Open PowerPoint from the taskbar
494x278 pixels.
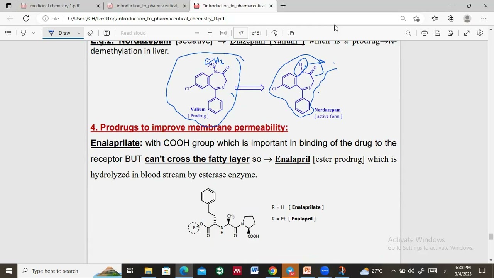coord(307,271)
